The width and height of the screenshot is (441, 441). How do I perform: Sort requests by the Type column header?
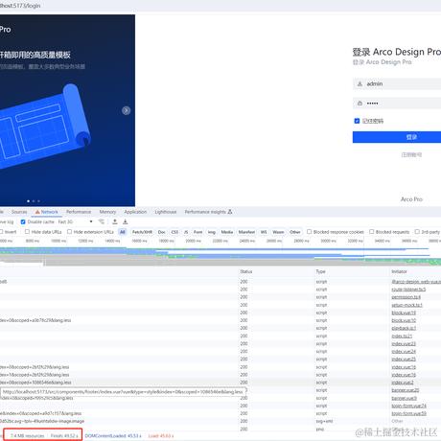(x=320, y=271)
